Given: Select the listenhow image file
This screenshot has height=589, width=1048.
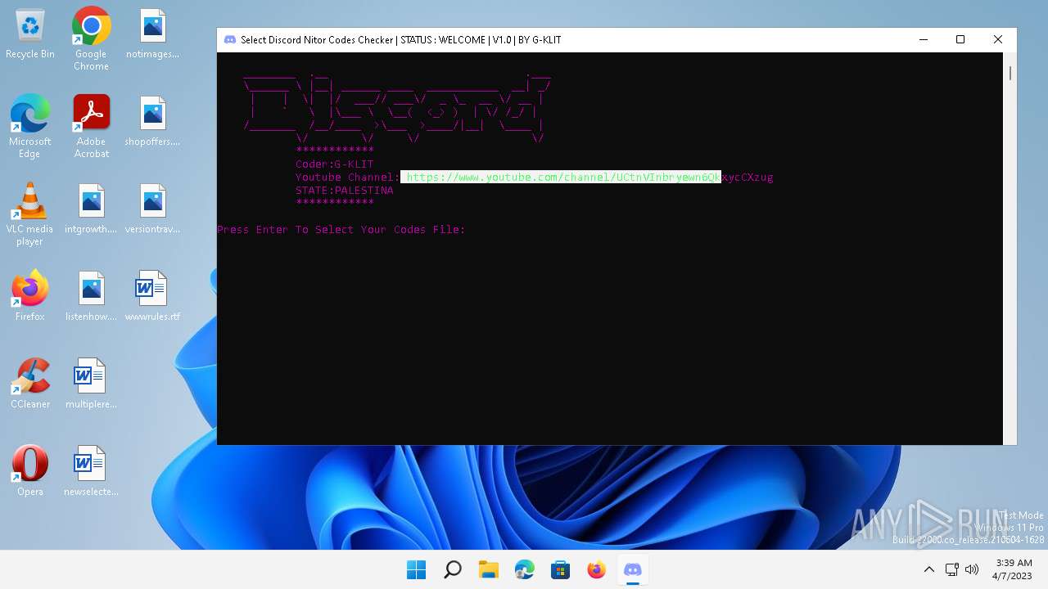Looking at the screenshot, I should coord(91,296).
